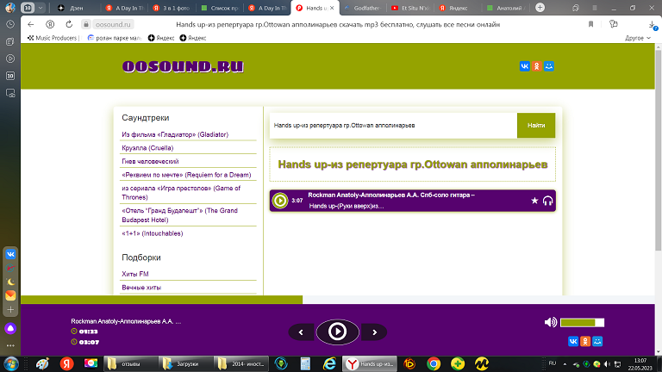Click main play button in bottom player
The image size is (662, 372).
click(337, 332)
